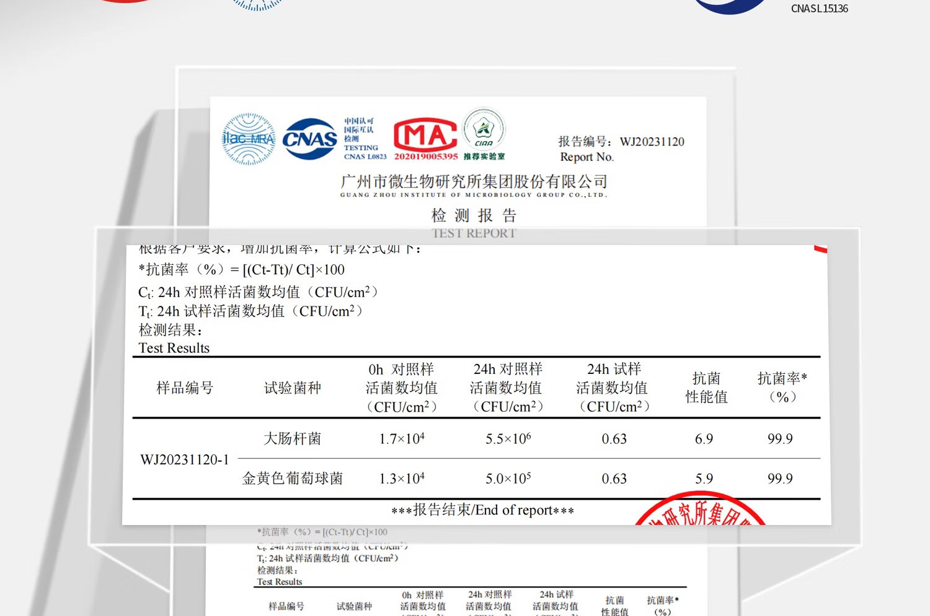Click the "0h 对照样活菌数均值" column header in the enlarged table
The height and width of the screenshot is (616, 930).
coord(402,388)
